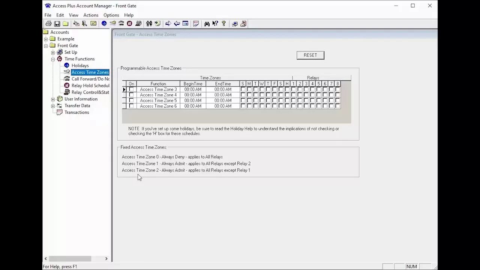480x270 pixels.
Task: Select Relay Control&Status tree item
Action: coord(90,92)
